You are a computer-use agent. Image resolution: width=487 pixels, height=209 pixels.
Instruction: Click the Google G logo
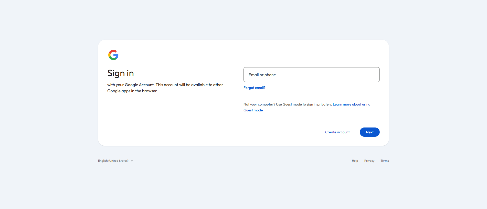(113, 55)
